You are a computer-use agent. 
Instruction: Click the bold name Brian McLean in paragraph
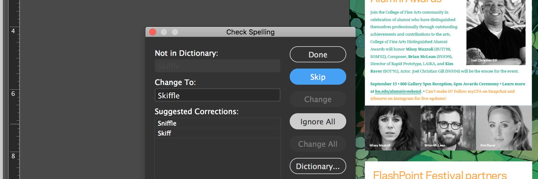coord(423,57)
